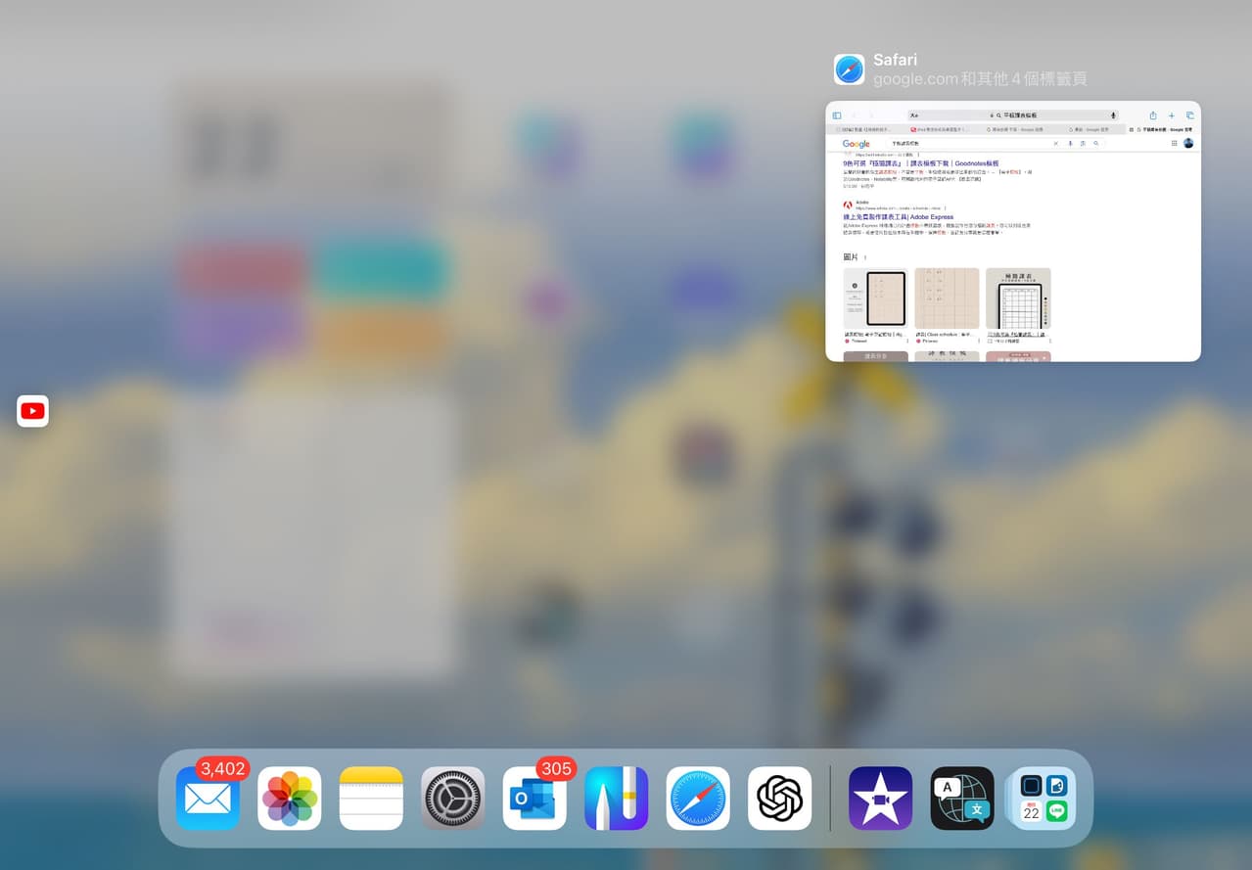Launch the Photos app in the dock
The height and width of the screenshot is (870, 1252).
(290, 799)
